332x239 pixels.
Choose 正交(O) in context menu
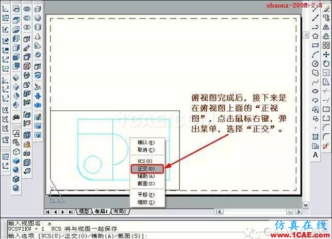(x=147, y=169)
